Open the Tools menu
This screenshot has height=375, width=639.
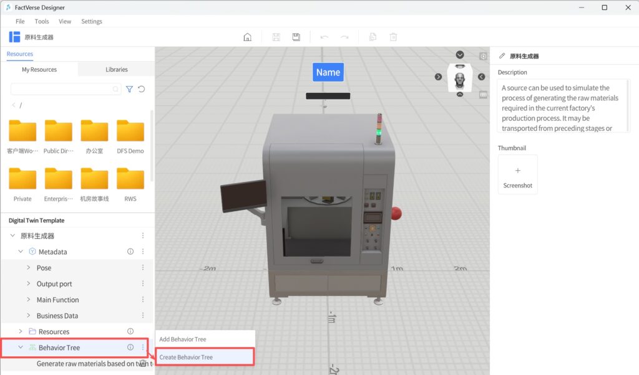(x=42, y=21)
